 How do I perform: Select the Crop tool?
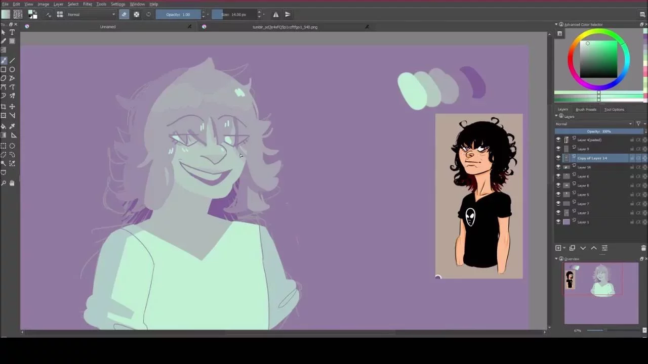(x=4, y=107)
